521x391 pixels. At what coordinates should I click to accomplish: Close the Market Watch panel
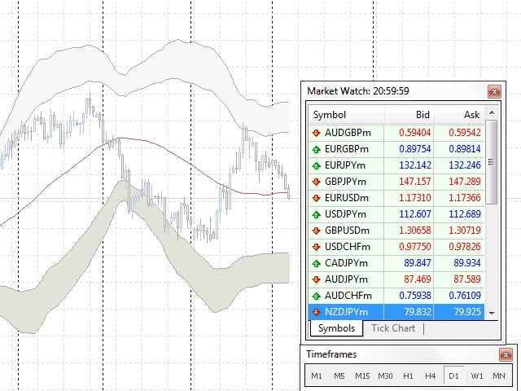[494, 91]
